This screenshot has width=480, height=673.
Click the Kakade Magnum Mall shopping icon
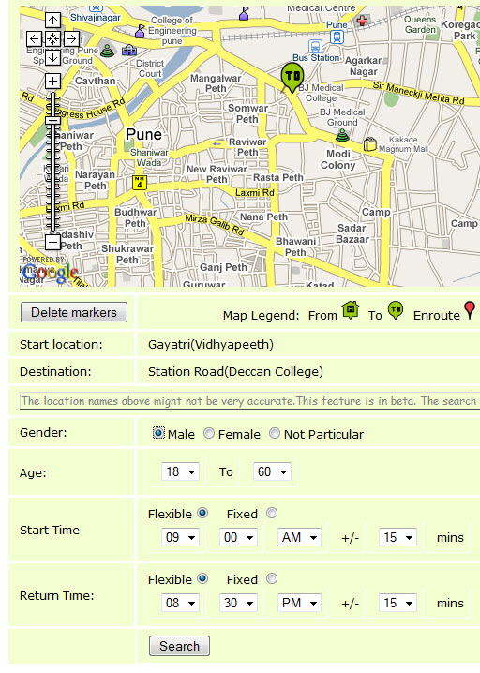(x=369, y=144)
